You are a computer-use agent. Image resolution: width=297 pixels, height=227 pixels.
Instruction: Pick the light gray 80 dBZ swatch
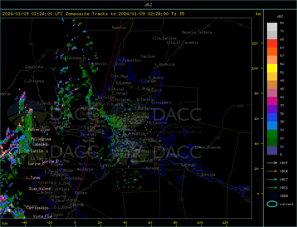(x=272, y=27)
